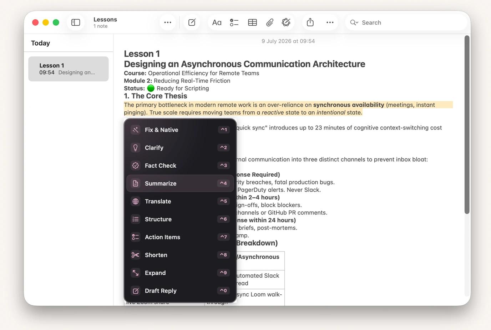
Task: Select Shorten menu entry
Action: point(180,255)
